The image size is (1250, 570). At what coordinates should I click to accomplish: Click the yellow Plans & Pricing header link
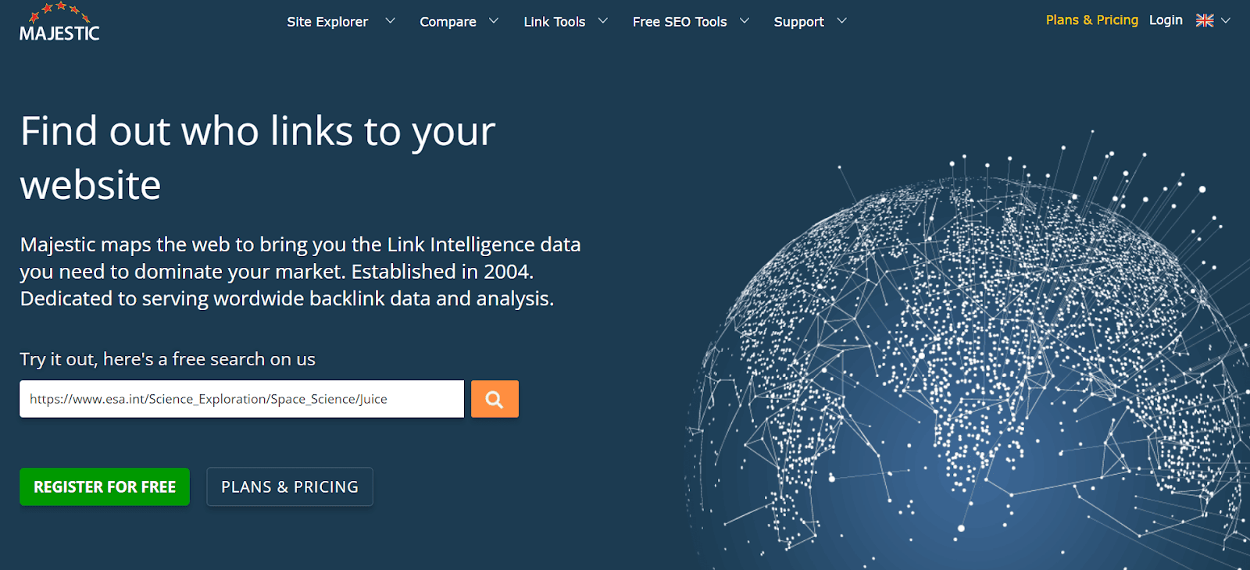coord(1091,20)
